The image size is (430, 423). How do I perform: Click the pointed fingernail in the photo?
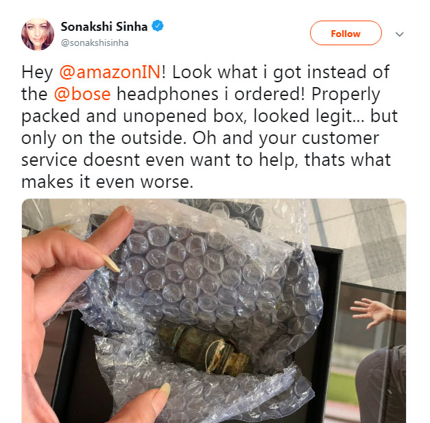point(111,263)
